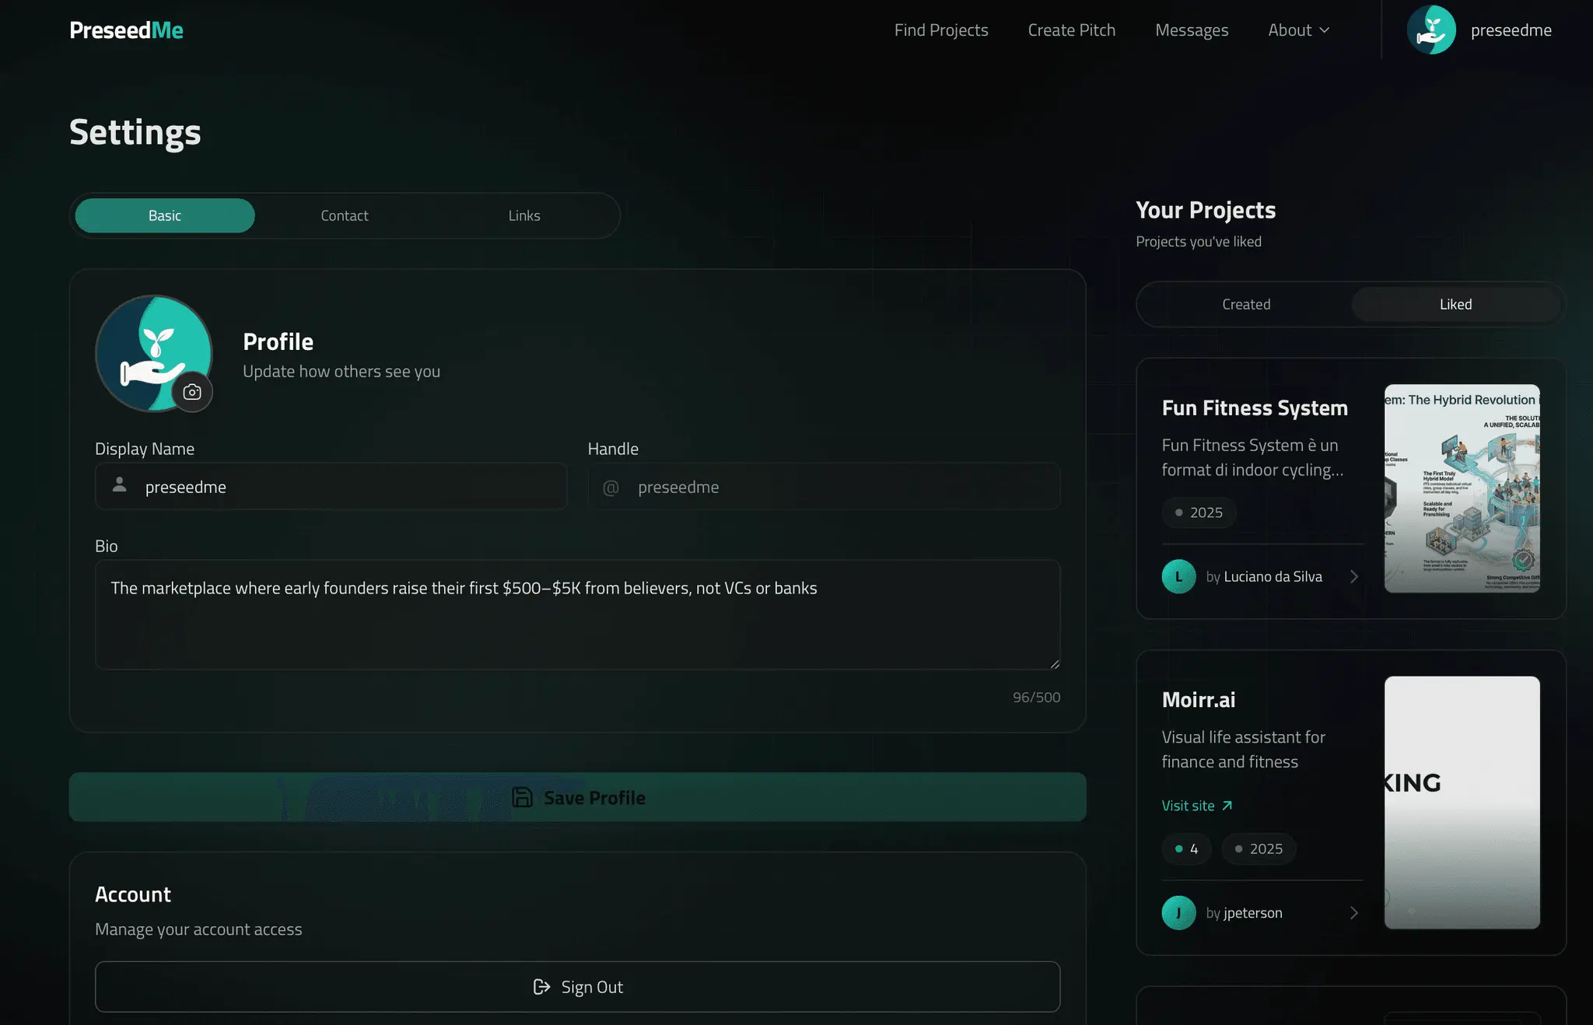This screenshot has height=1025, width=1593.
Task: Open the Moirr.ai project title
Action: 1199,700
